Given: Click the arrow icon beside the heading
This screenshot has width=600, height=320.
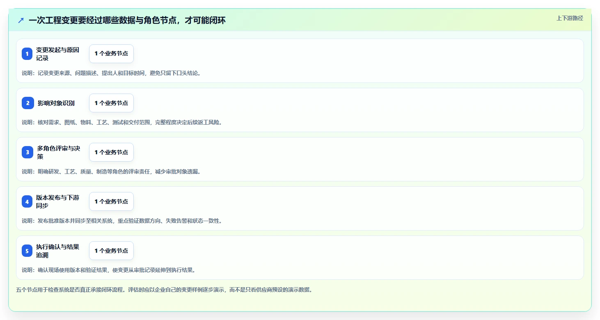Looking at the screenshot, I should [21, 20].
